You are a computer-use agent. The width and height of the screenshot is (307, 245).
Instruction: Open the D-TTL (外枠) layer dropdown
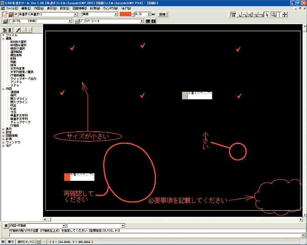(70, 21)
